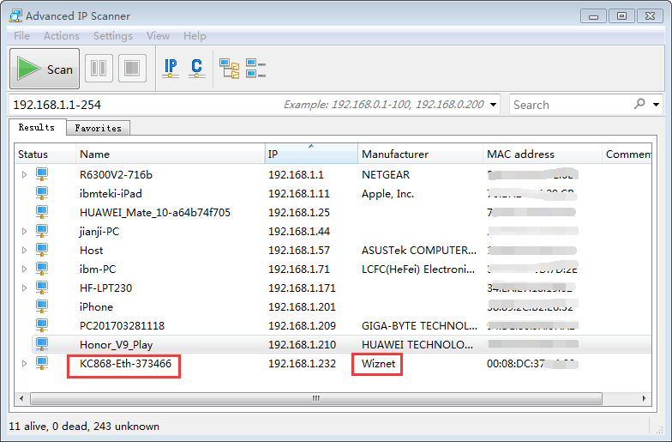
Task: Open the Actions menu
Action: [61, 36]
